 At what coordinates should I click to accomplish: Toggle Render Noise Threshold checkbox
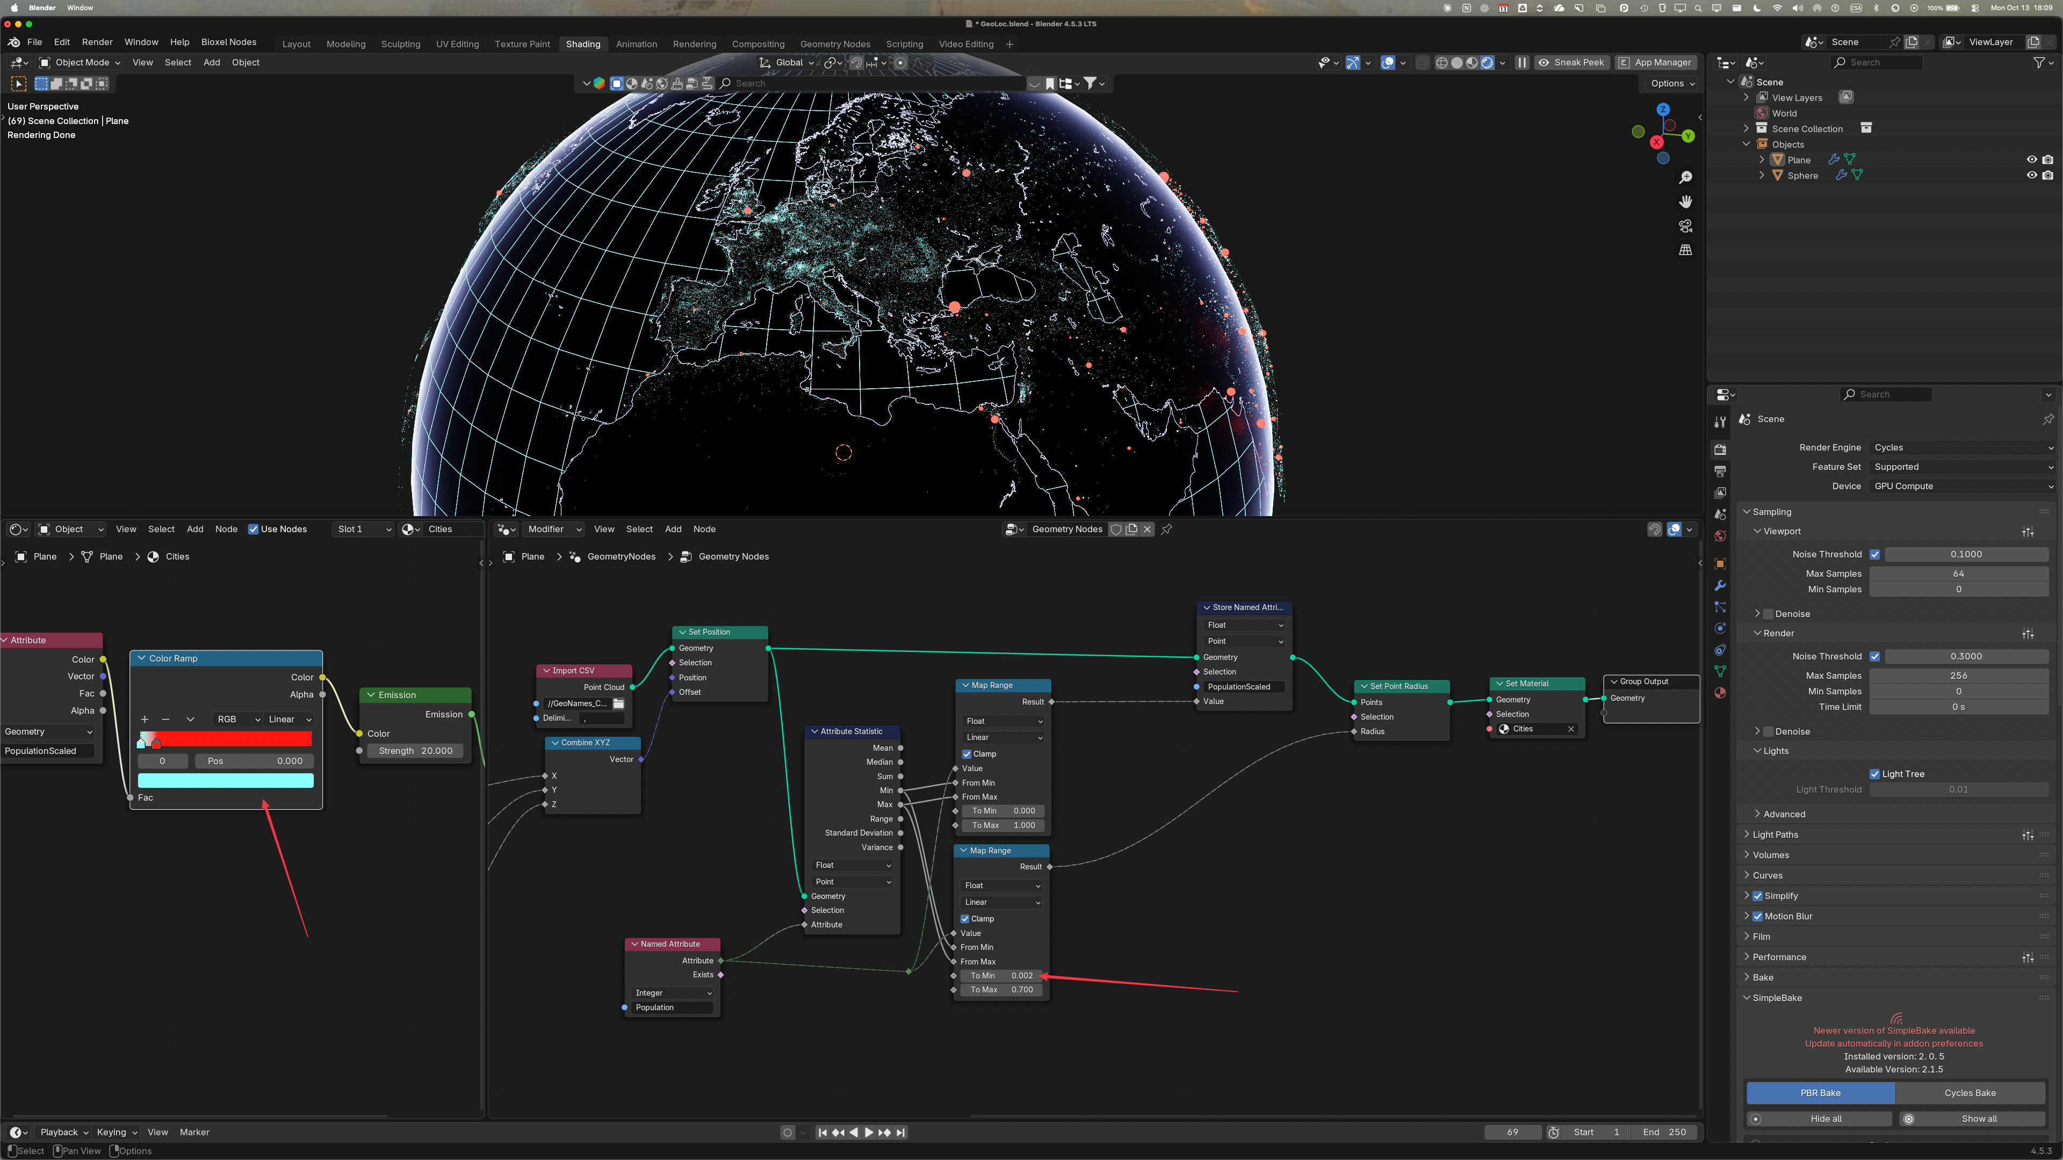click(x=1875, y=656)
